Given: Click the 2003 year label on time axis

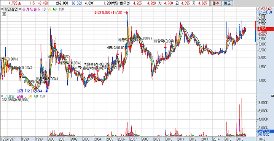Looking at the screenshot, I should pyautogui.click(x=85, y=139).
